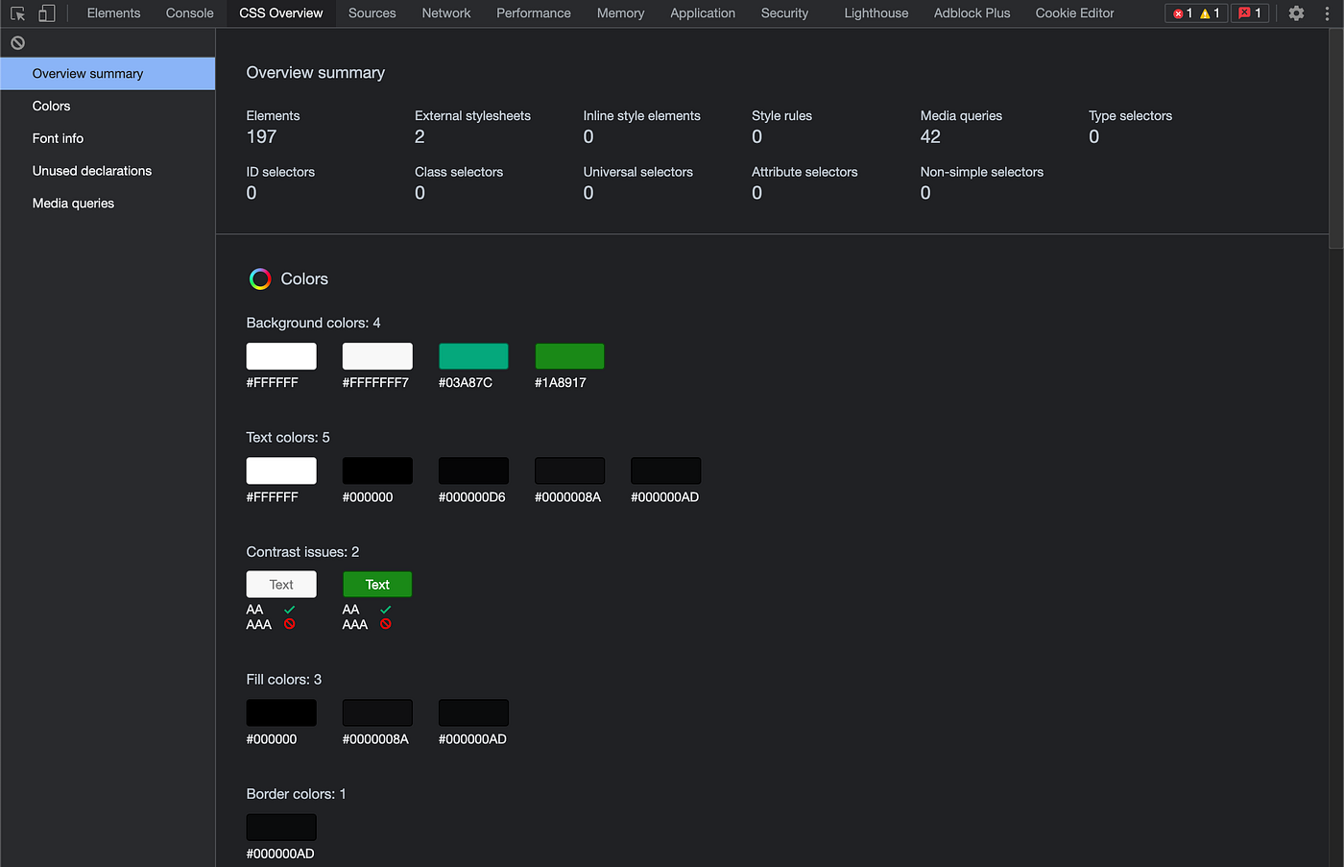Click the #000000AD fill color swatch
This screenshot has height=867, width=1344.
[473, 712]
